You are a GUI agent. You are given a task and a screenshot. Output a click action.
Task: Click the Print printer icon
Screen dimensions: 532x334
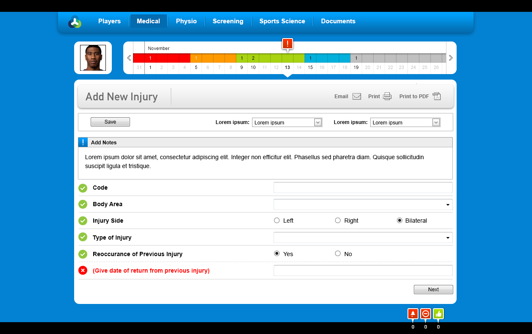[387, 97]
